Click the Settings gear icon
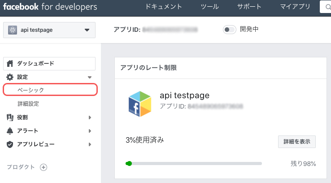 point(10,77)
